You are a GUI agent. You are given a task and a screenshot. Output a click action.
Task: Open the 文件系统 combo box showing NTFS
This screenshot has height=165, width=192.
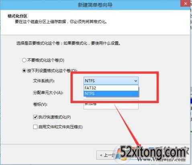(x=111, y=81)
